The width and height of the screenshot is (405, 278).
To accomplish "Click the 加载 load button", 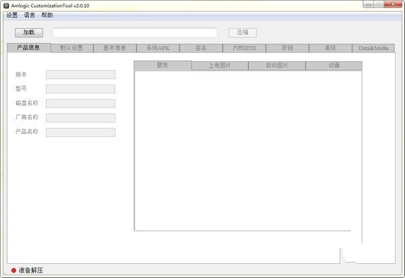I will [x=29, y=33].
